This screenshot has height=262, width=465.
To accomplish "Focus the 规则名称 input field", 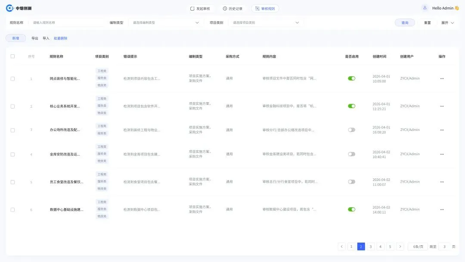I will coord(66,22).
